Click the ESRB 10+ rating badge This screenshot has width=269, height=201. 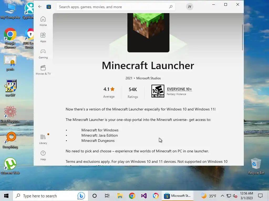[x=158, y=91]
